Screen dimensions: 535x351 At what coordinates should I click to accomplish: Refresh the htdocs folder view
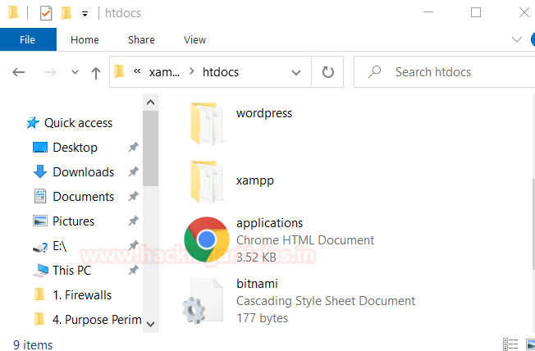[x=328, y=72]
